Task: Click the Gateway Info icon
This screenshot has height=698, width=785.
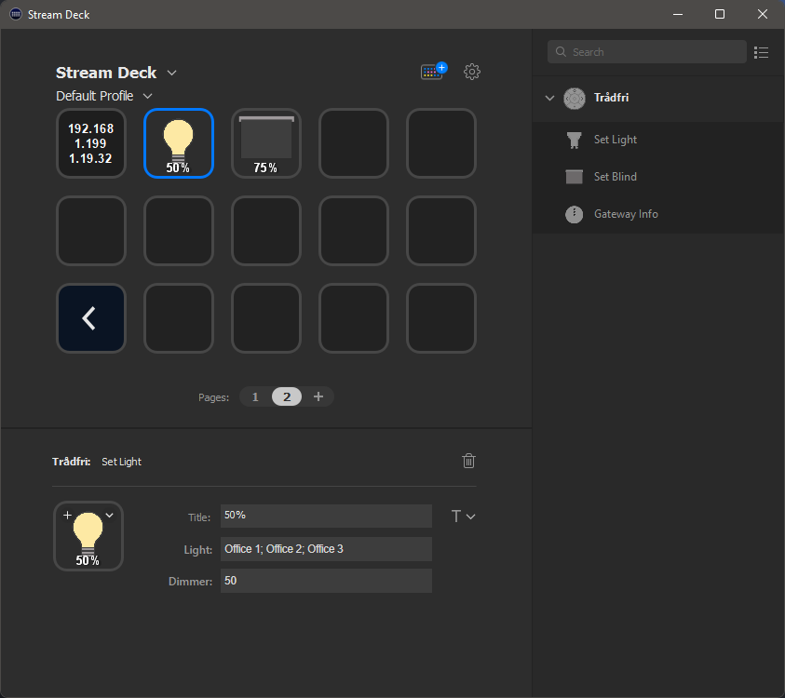Action: click(x=575, y=214)
